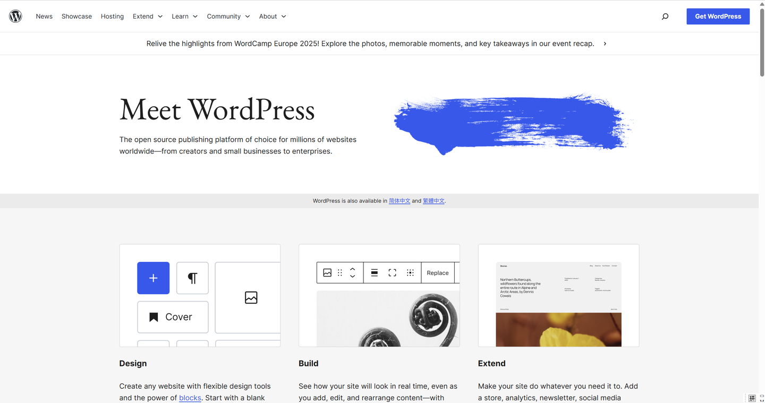The height and width of the screenshot is (403, 765).
Task: Click the align icon in Build toolbar
Action: pyautogui.click(x=375, y=273)
